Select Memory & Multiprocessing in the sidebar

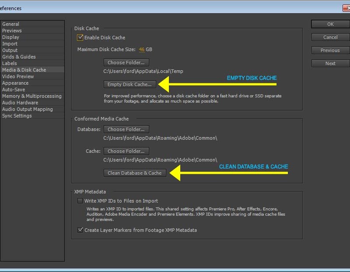click(x=32, y=96)
